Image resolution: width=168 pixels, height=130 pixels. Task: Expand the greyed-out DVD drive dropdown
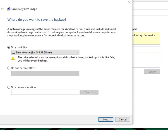[x=45, y=73]
